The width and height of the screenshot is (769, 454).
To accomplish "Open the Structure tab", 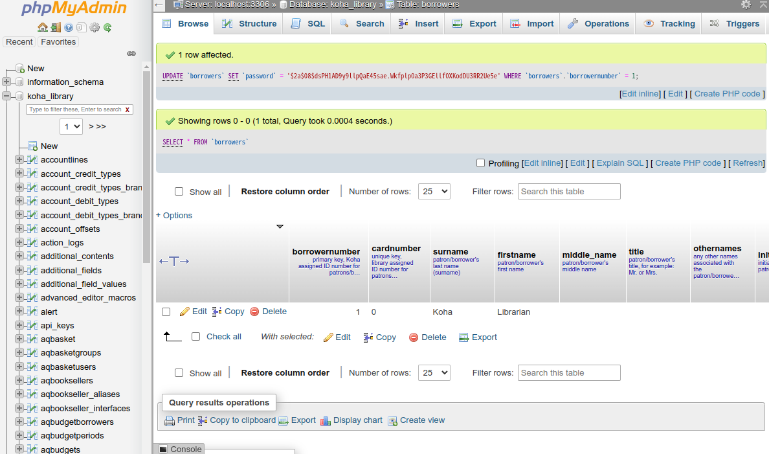I will (249, 23).
